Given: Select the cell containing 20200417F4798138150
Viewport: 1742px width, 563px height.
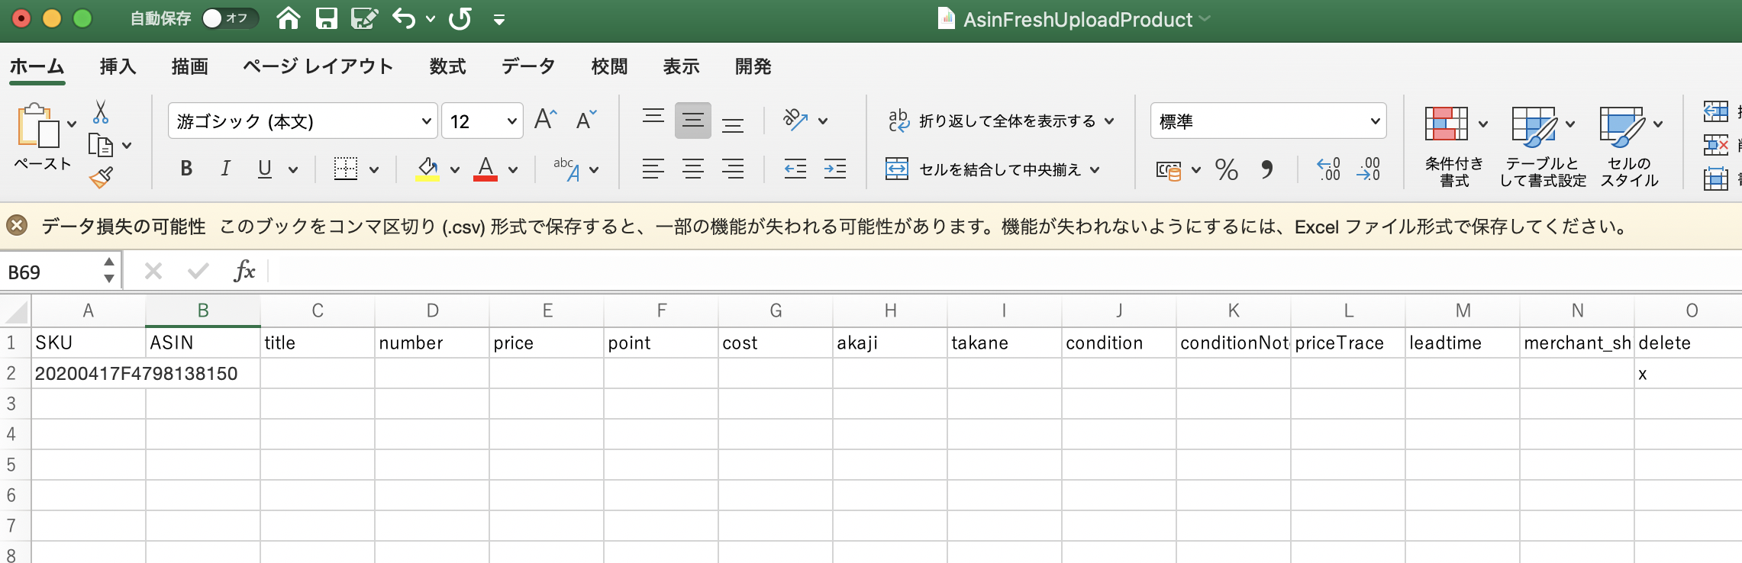Looking at the screenshot, I should (89, 373).
